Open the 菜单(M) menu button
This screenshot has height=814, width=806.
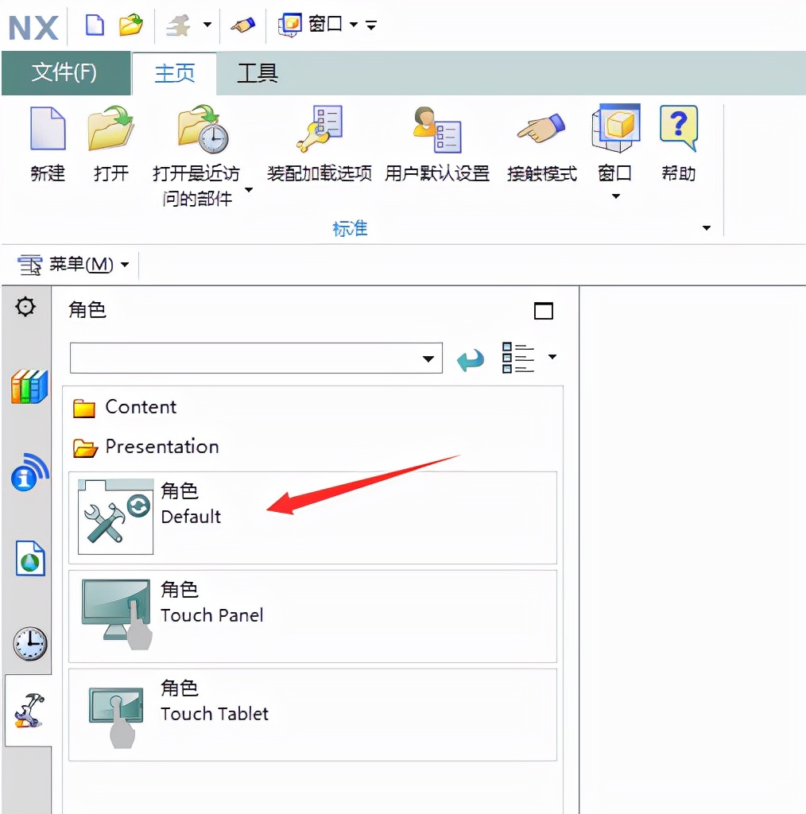tap(73, 265)
